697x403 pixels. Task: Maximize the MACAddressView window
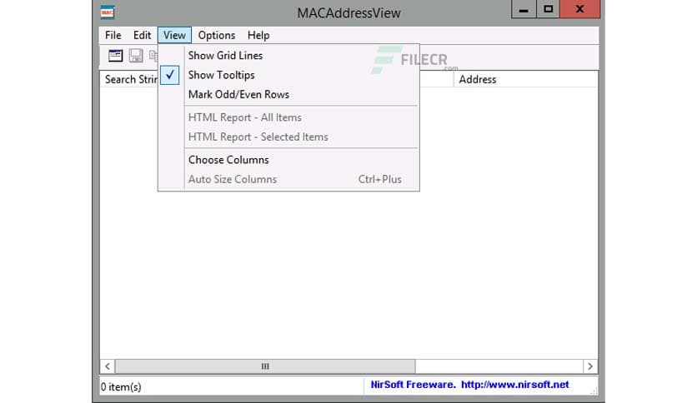pos(549,9)
